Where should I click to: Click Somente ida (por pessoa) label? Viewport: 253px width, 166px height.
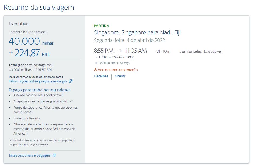28,32
